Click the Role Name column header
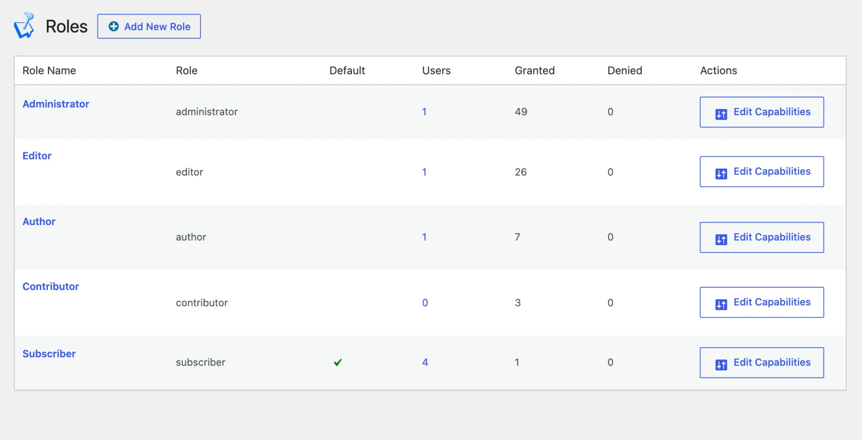The width and height of the screenshot is (862, 440). point(49,71)
